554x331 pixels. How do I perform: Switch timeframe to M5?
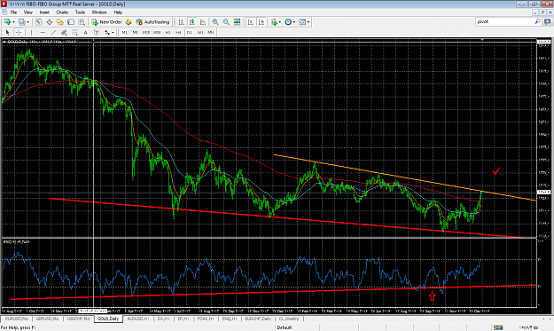pos(136,32)
